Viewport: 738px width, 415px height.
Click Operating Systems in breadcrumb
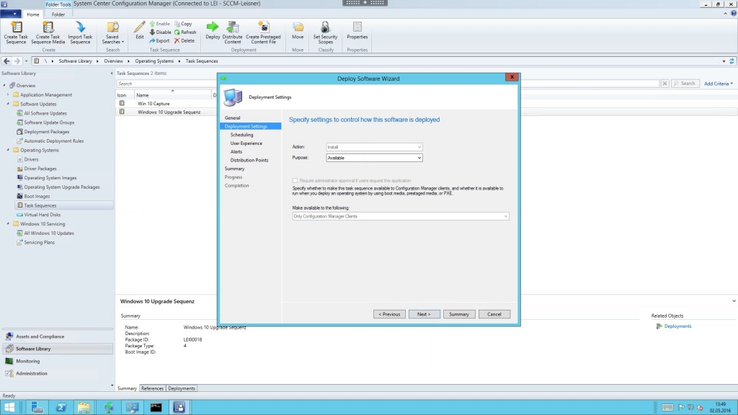tap(154, 61)
